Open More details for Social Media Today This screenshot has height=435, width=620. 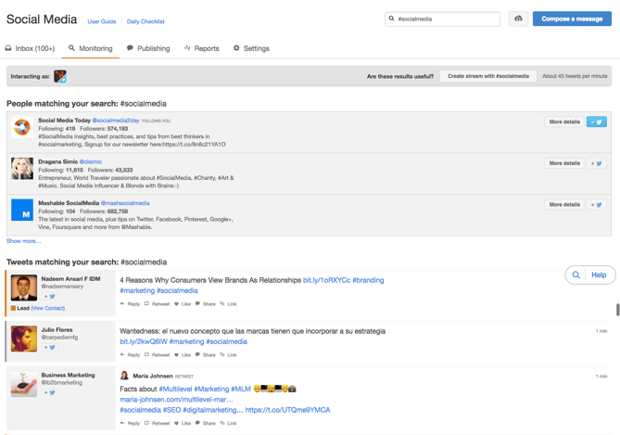pyautogui.click(x=563, y=122)
